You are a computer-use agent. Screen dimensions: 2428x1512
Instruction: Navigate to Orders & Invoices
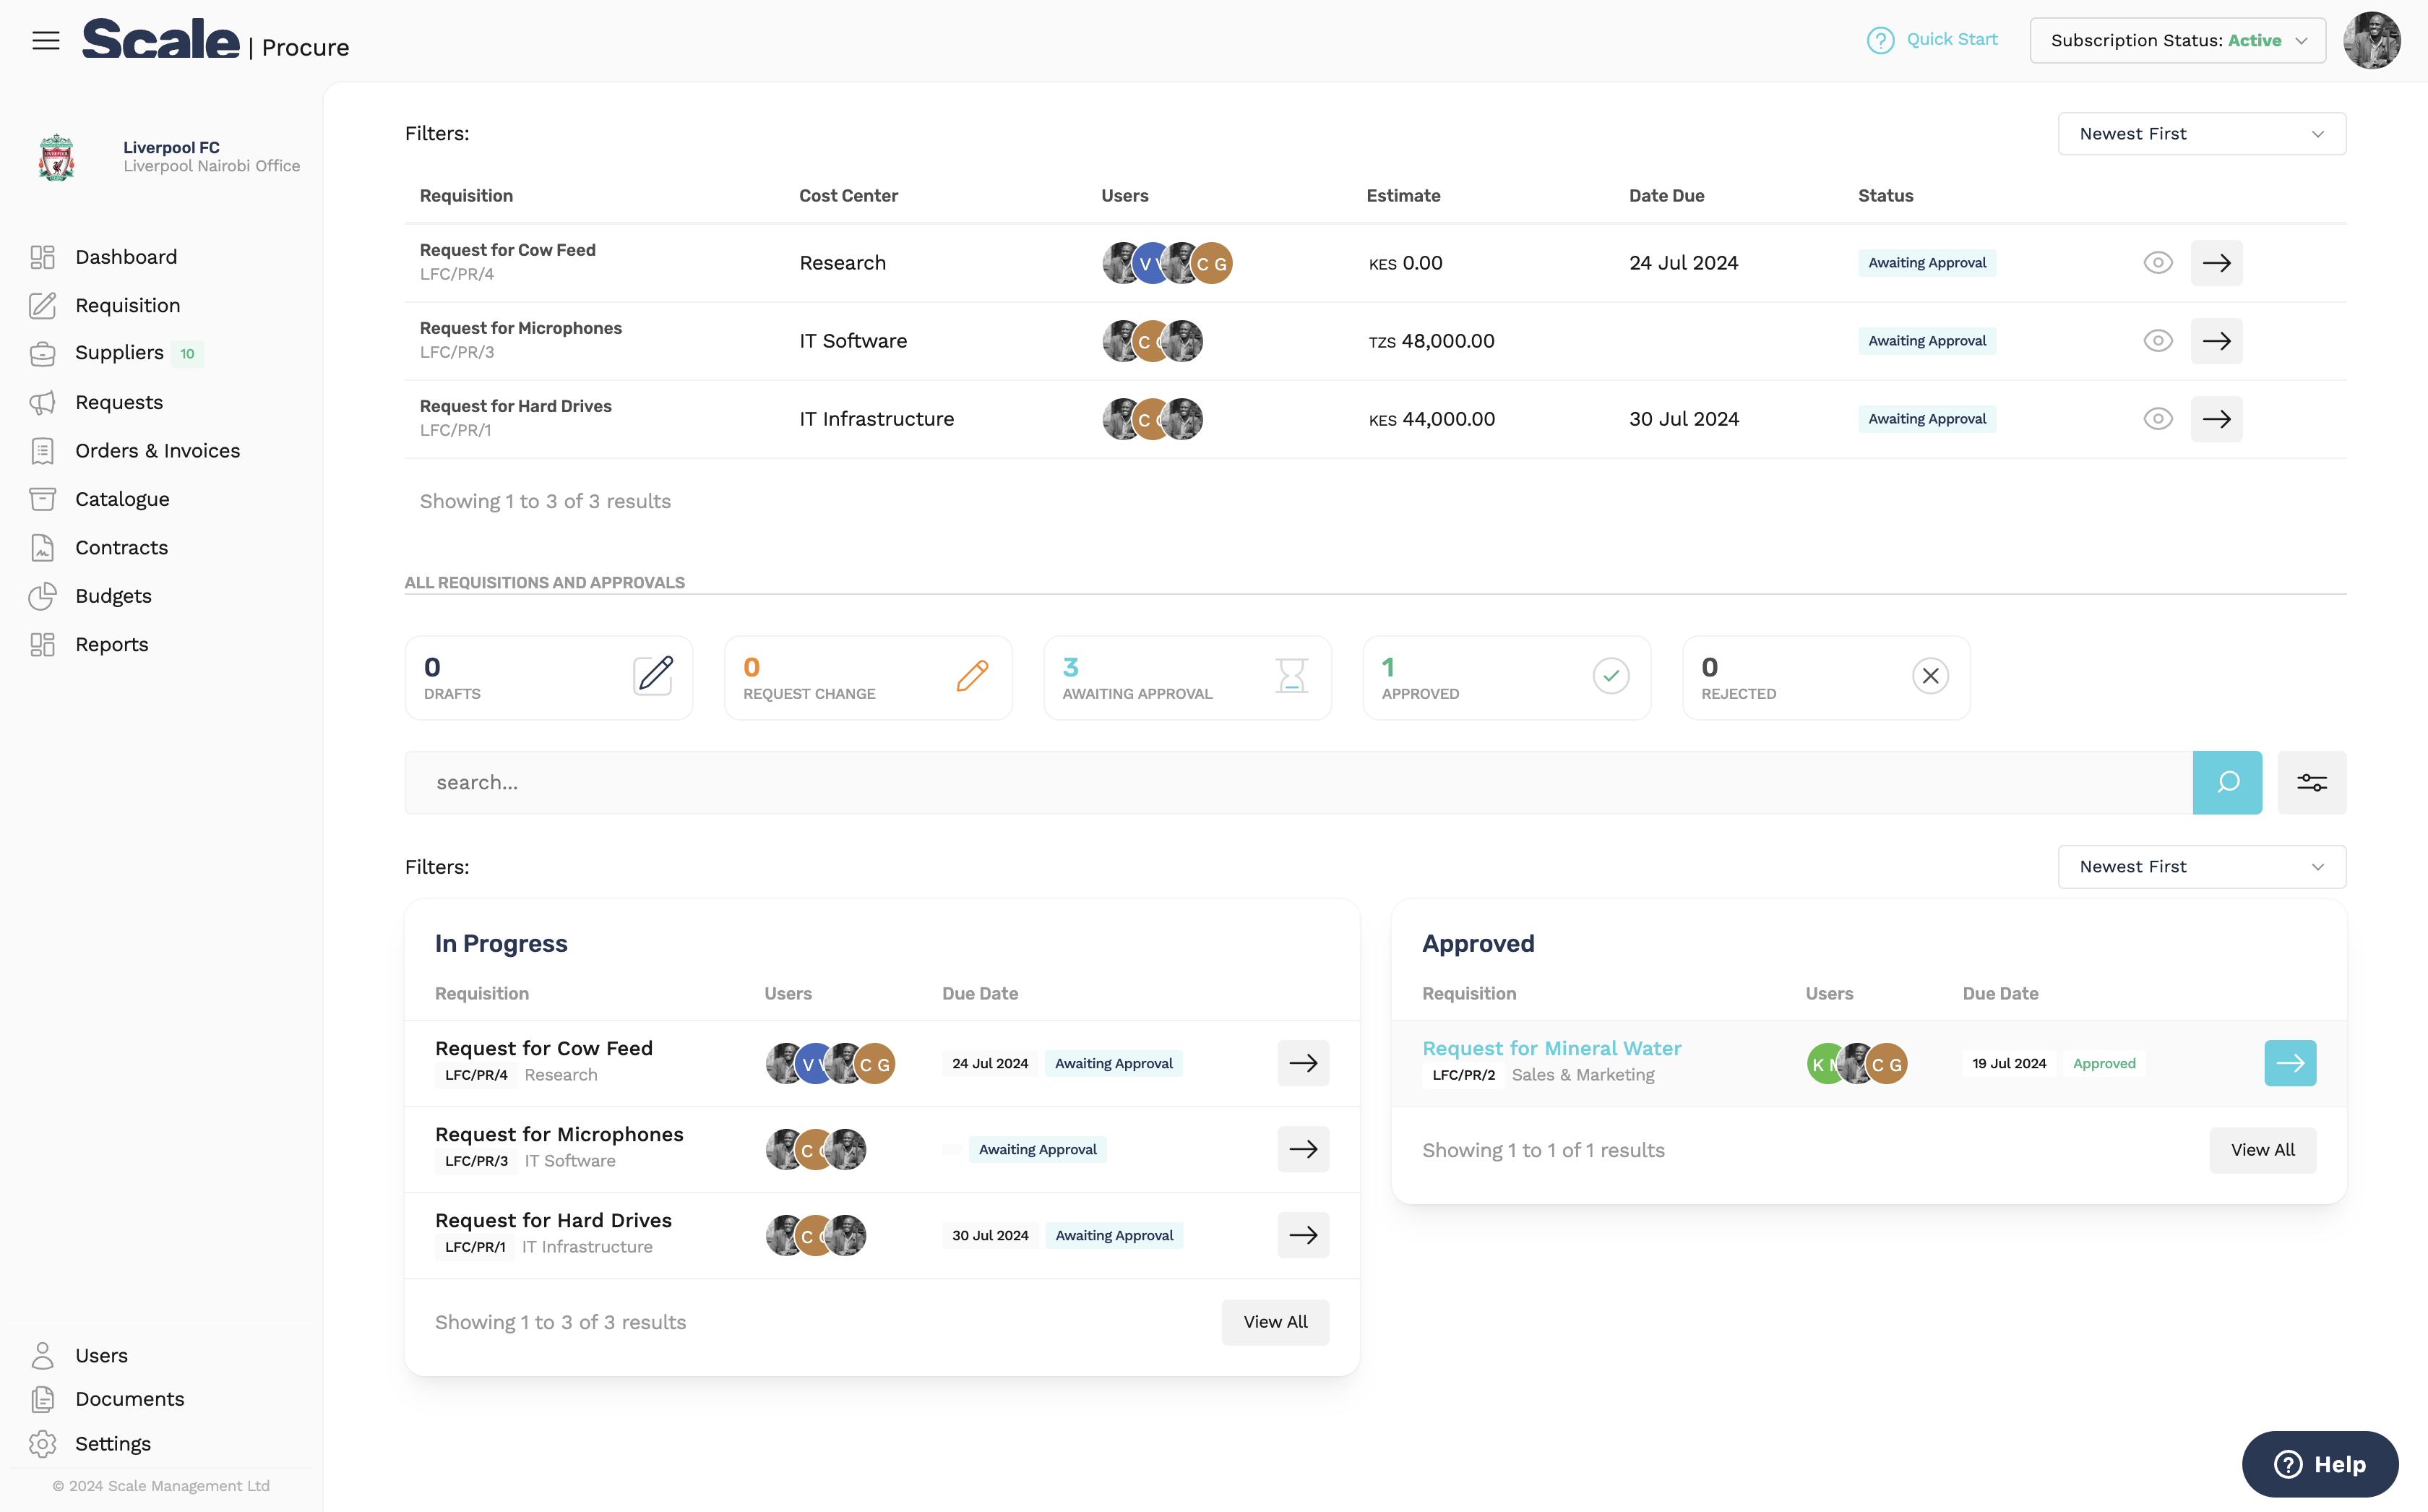click(x=157, y=450)
